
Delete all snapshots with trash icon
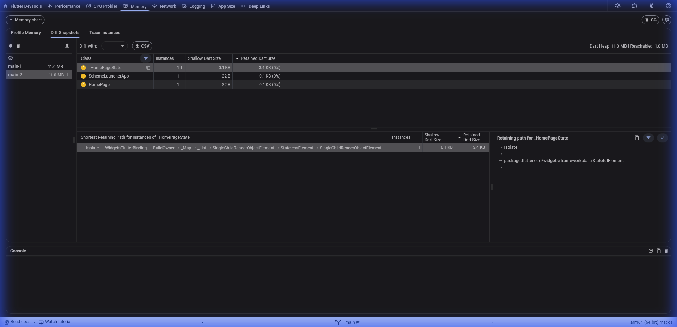[18, 46]
